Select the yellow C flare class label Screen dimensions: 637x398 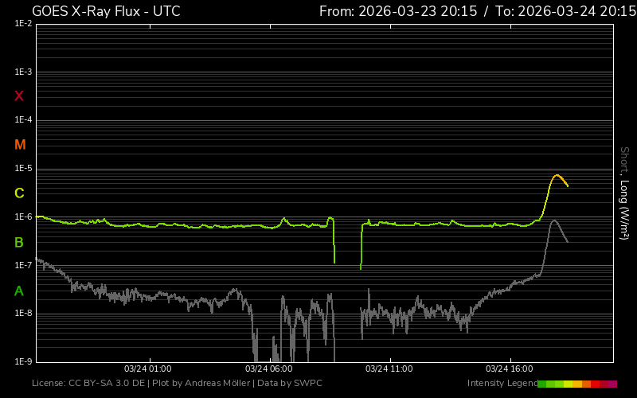pos(19,193)
